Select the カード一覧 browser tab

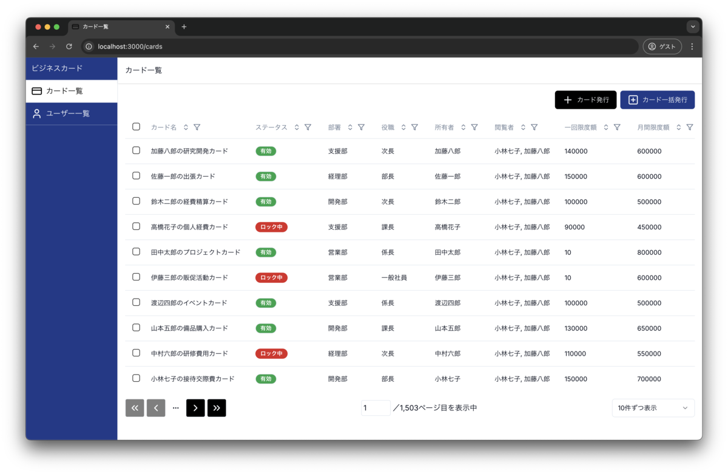point(121,27)
